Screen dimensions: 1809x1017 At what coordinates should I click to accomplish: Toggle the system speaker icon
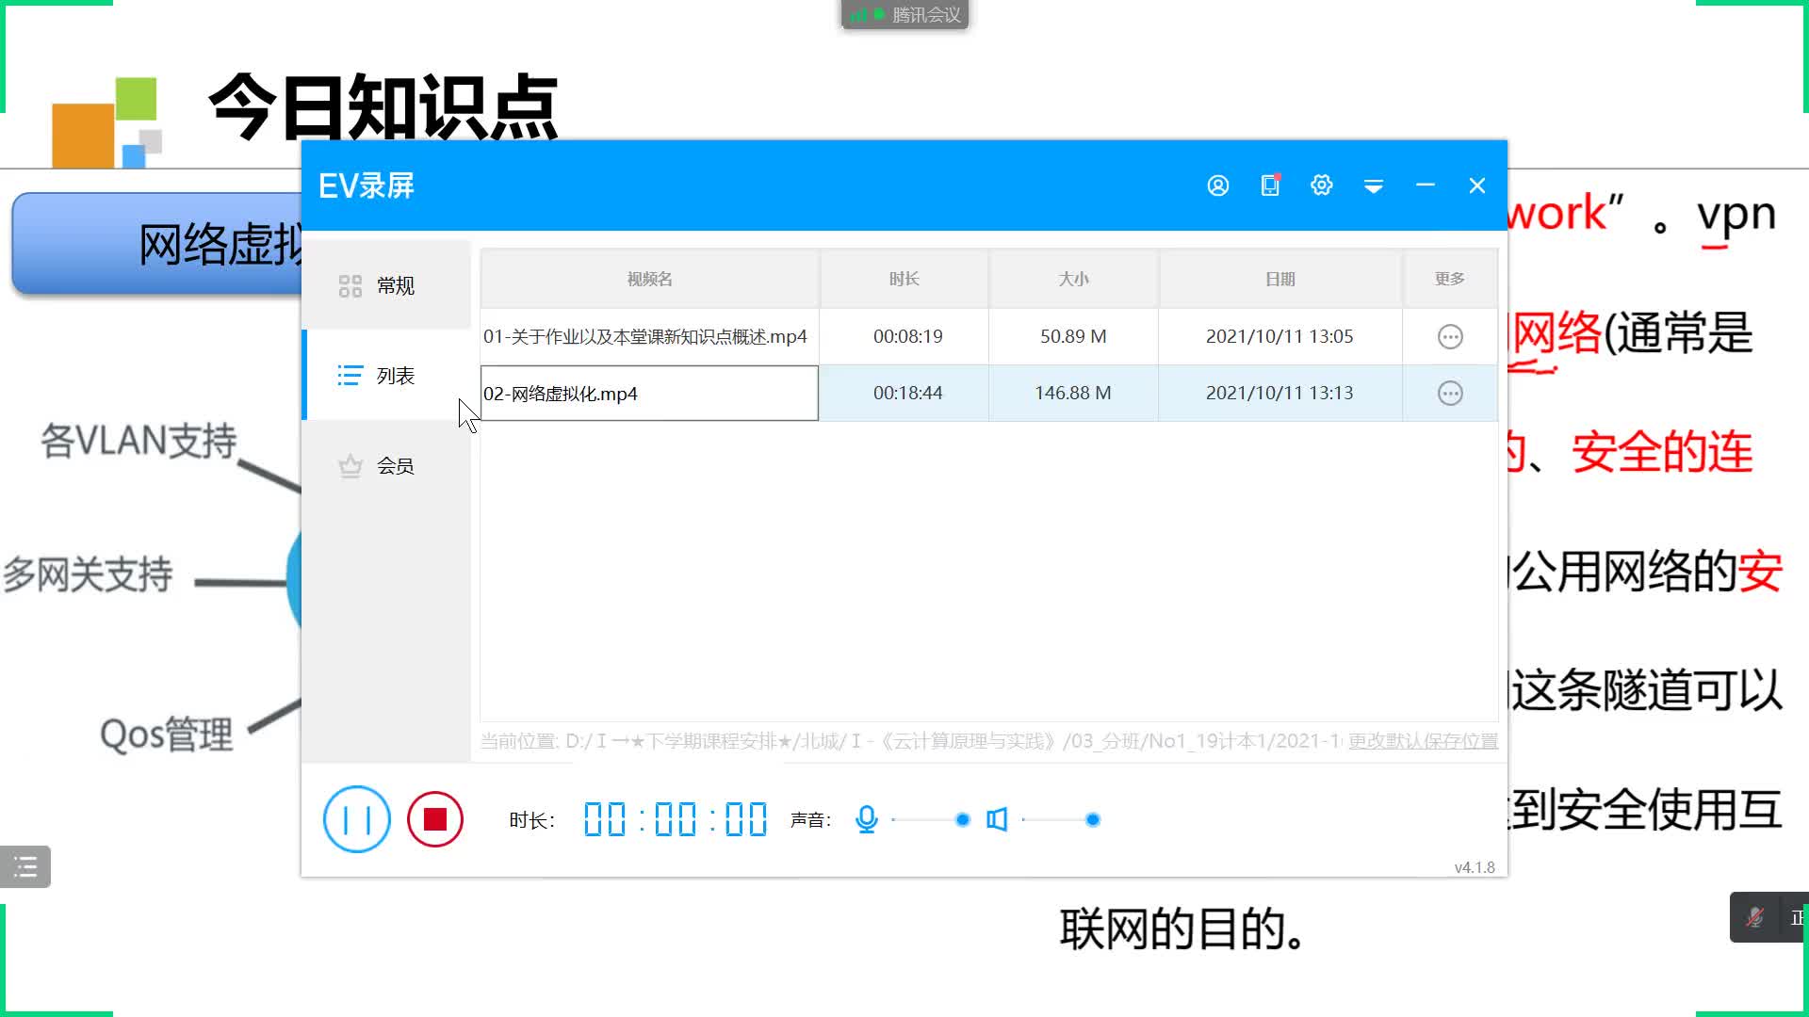tap(997, 819)
